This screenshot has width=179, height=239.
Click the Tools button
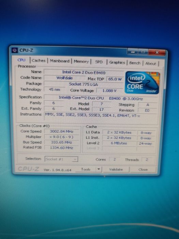[86, 169]
